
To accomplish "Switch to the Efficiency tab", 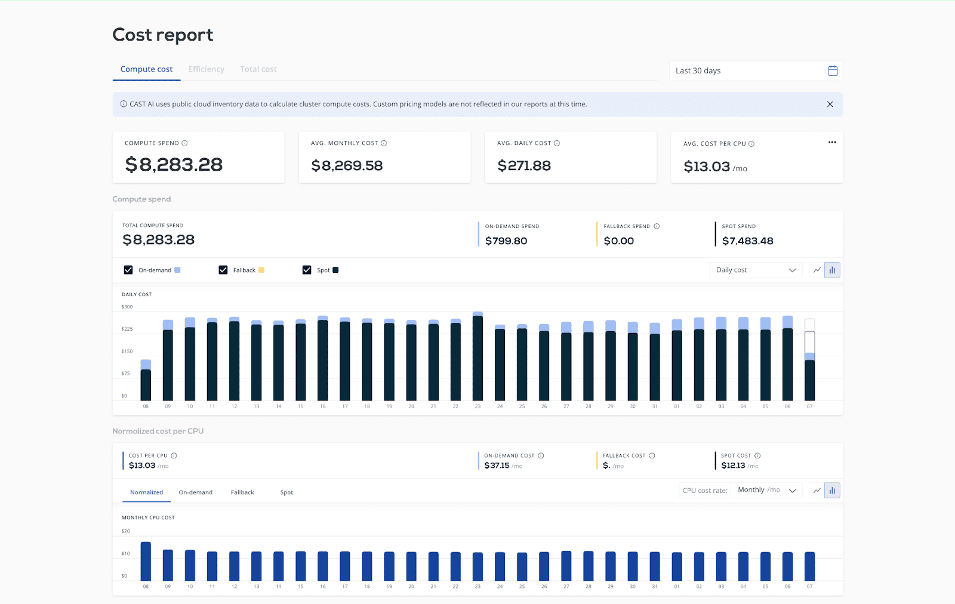I will 206,69.
